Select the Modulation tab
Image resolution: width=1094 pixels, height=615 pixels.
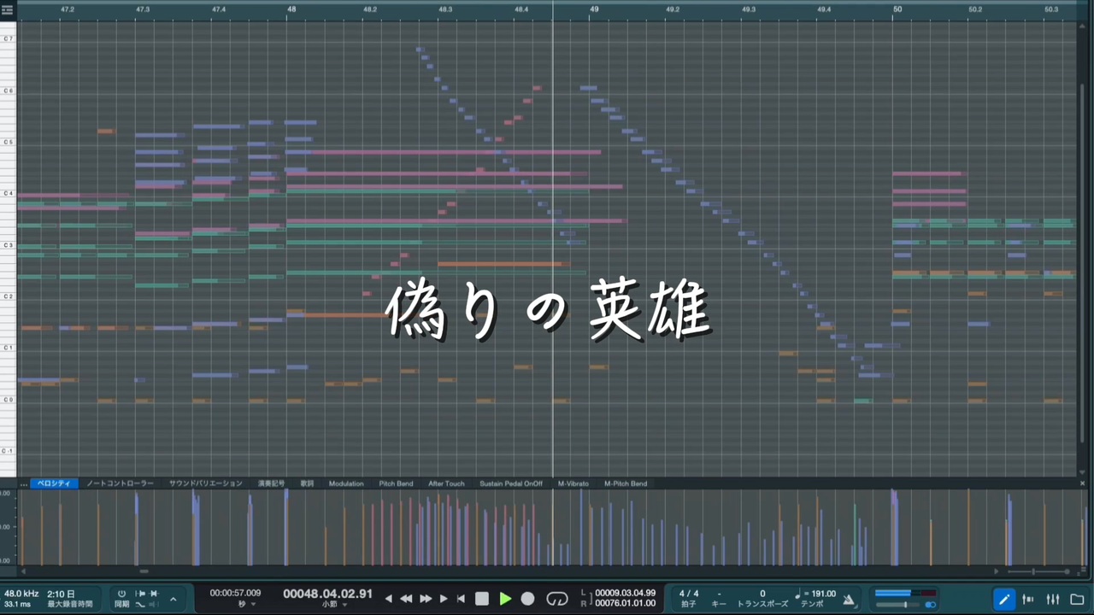346,483
